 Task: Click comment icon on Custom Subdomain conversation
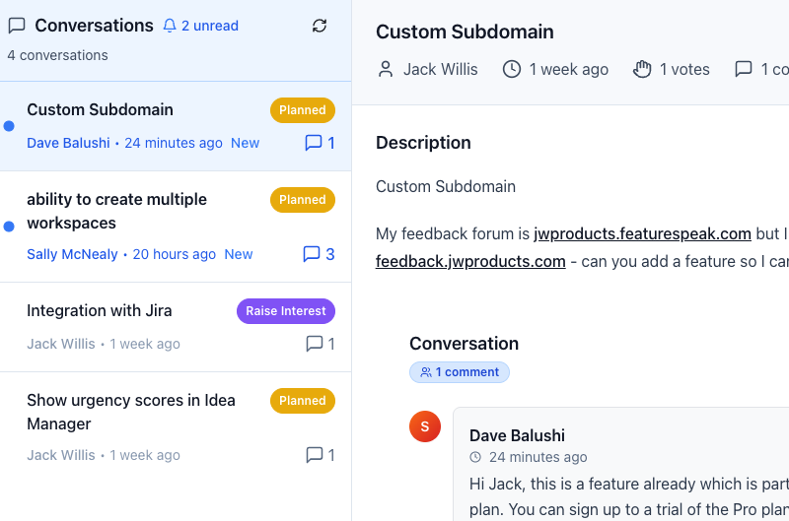point(314,143)
